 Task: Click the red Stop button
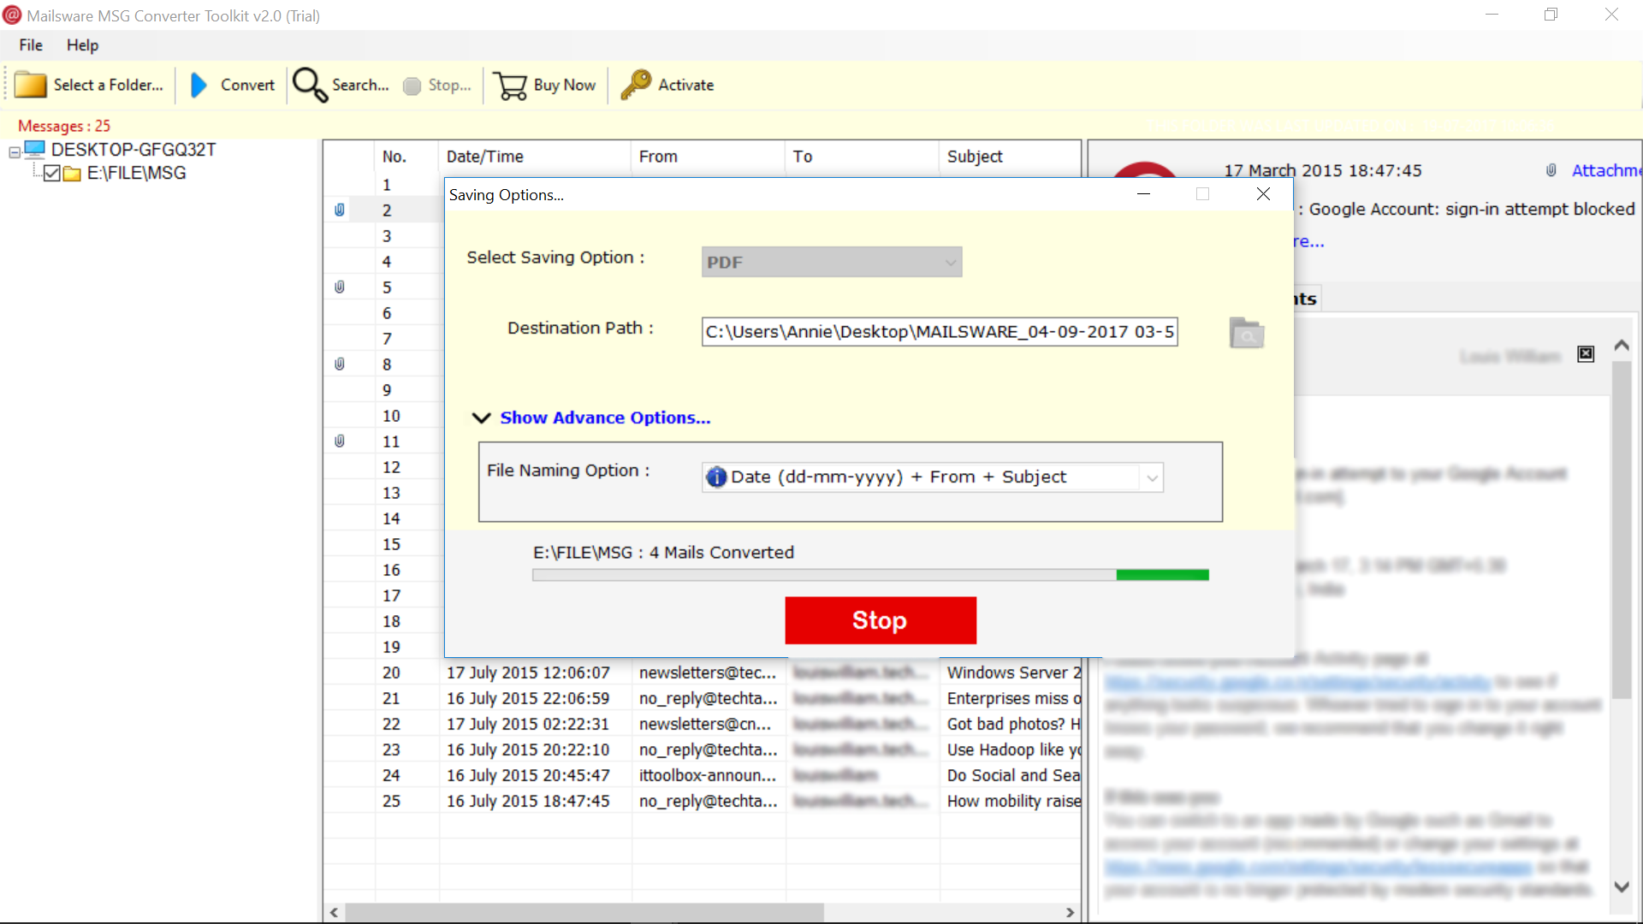pos(881,620)
